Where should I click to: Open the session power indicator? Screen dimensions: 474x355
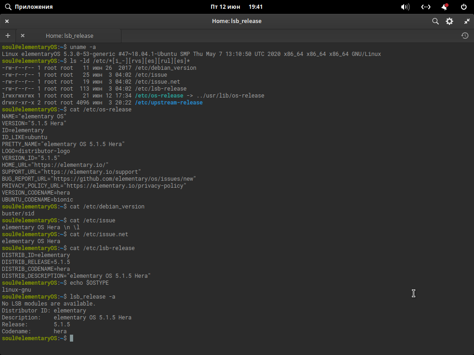[x=464, y=6]
